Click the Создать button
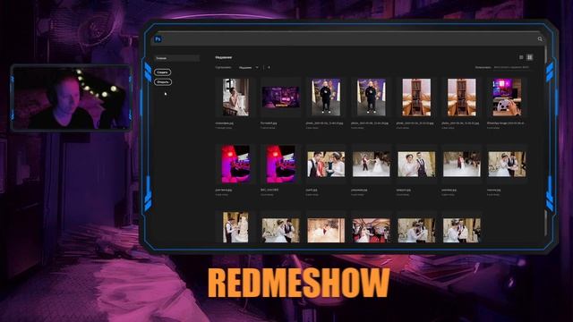The image size is (573, 322). (x=162, y=72)
